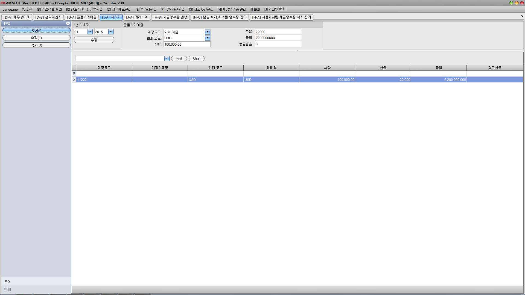Image resolution: width=525 pixels, height=295 pixels.
Task: Open the [C] 전표 입력 및 장부관리 menu
Action: click(x=84, y=10)
